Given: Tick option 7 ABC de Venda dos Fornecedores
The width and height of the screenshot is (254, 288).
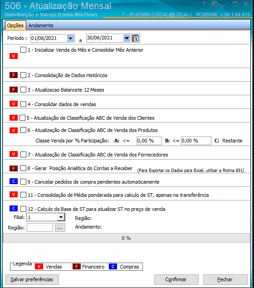Looking at the screenshot, I should 23,154.
